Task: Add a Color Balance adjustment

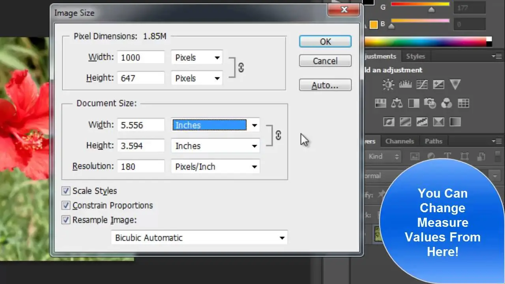Action: (397, 103)
